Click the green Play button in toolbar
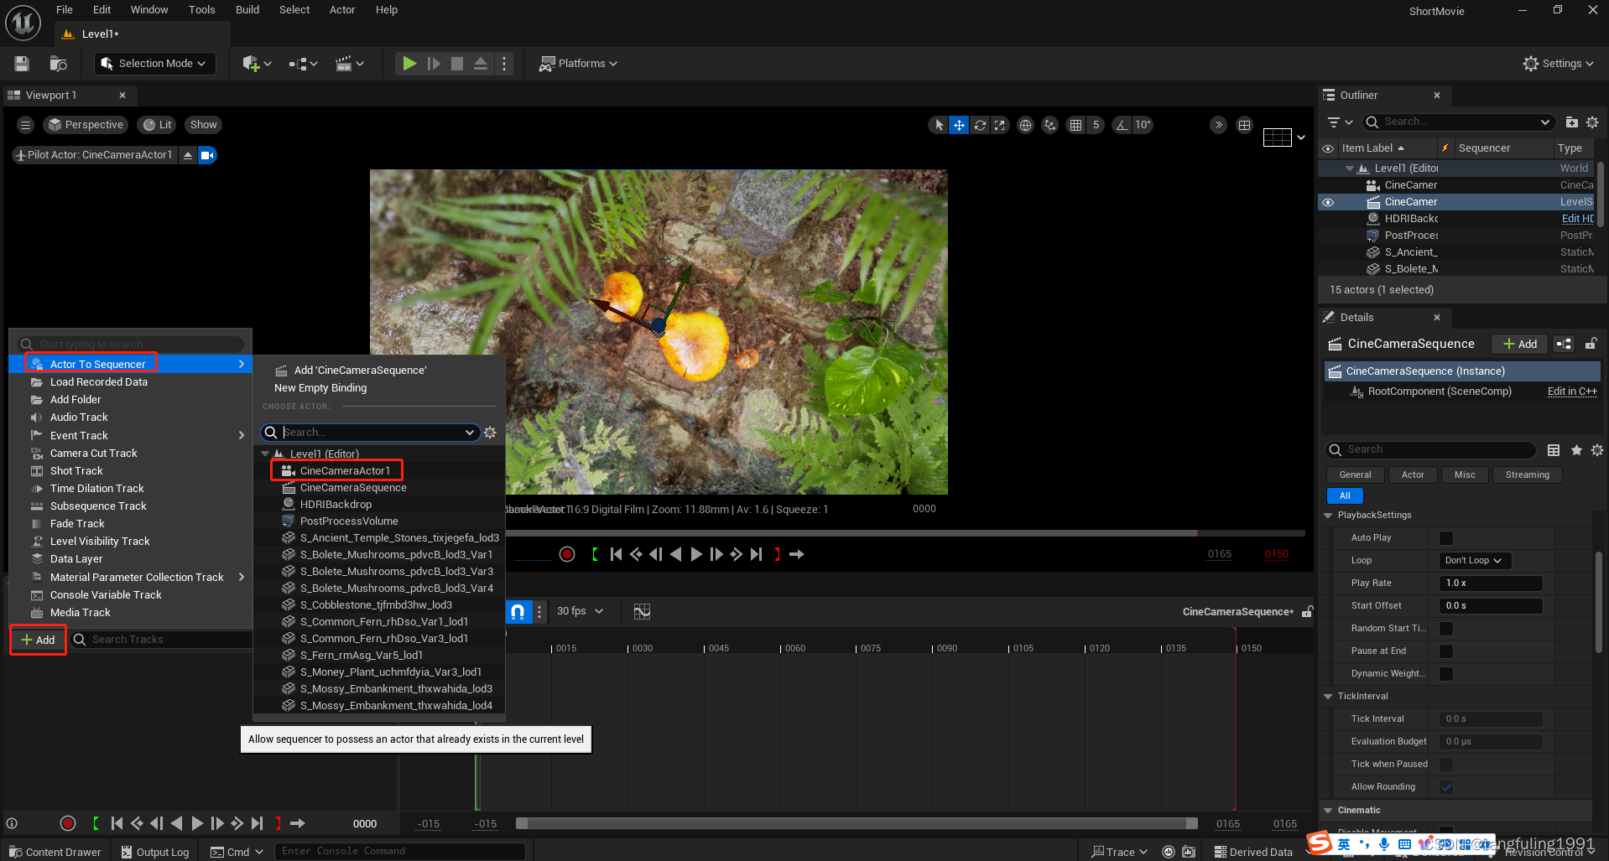1609x861 pixels. 409,64
